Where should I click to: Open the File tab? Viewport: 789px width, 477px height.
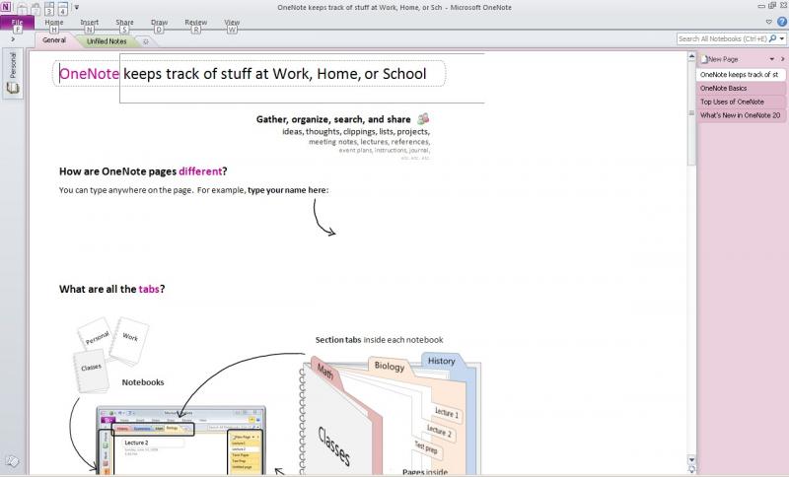(x=17, y=23)
